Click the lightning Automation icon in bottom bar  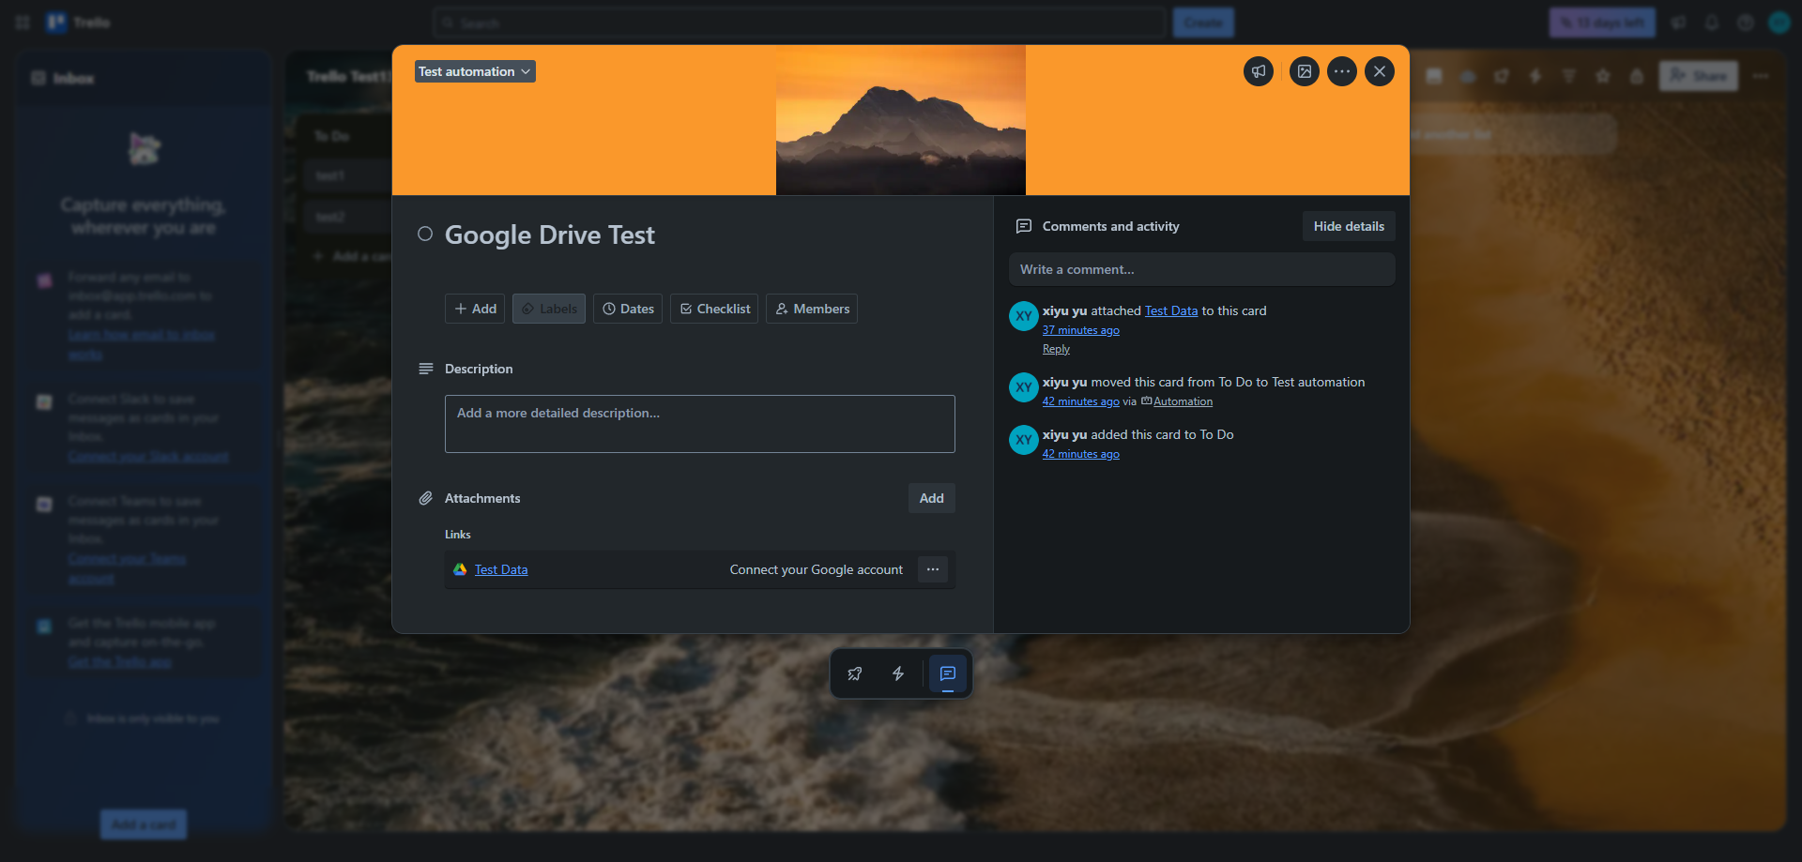[x=898, y=673]
